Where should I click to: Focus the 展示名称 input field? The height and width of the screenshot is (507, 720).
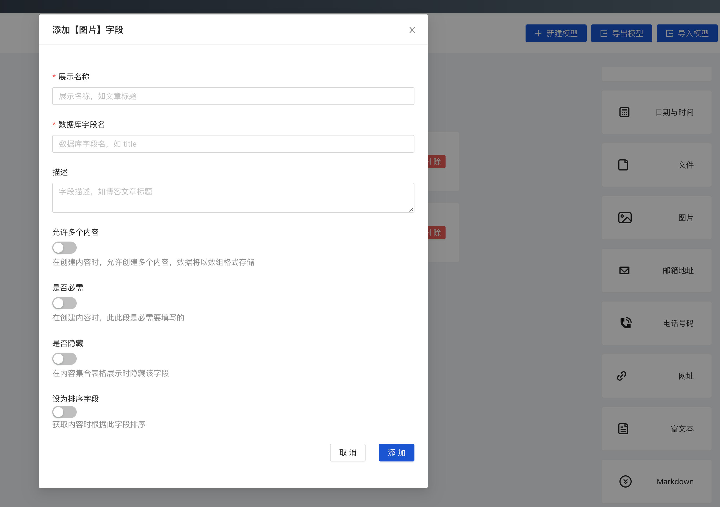(x=233, y=96)
